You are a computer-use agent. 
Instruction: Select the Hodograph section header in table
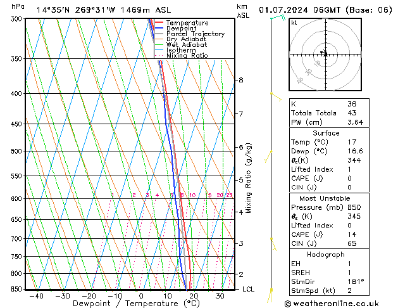pyautogui.click(x=325, y=254)
